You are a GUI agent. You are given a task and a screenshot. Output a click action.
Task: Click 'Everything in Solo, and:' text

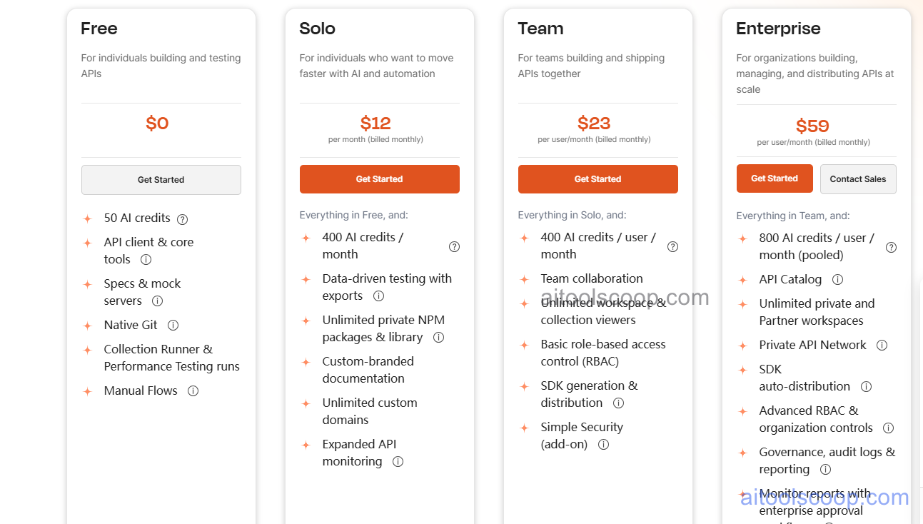572,215
